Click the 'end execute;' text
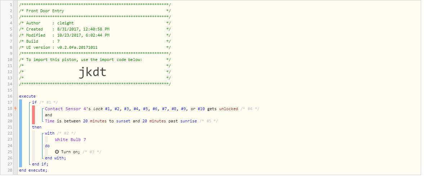Image resolution: width=424 pixels, height=178 pixels. 33,170
